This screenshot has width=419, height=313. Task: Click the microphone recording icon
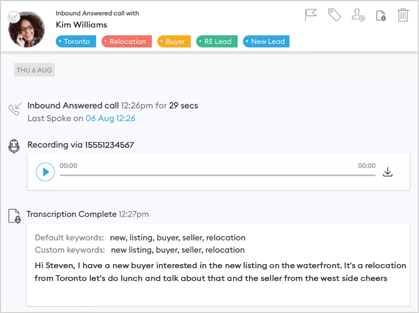pyautogui.click(x=14, y=147)
